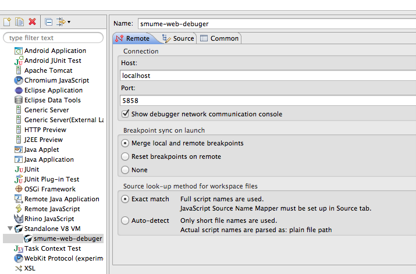
Task: Select the Generic Server icon
Action: coord(18,110)
